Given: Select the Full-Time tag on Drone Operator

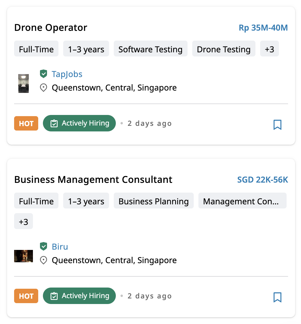Looking at the screenshot, I should point(36,49).
